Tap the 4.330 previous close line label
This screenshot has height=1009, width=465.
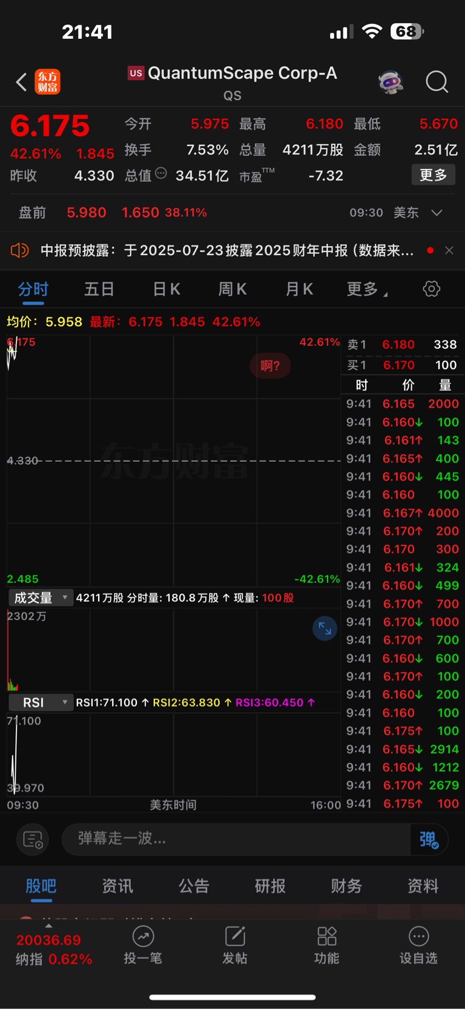22,461
